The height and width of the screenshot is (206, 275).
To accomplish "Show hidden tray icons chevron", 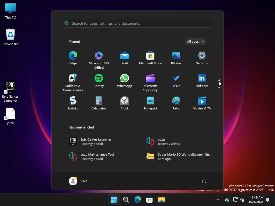I will click(x=218, y=200).
